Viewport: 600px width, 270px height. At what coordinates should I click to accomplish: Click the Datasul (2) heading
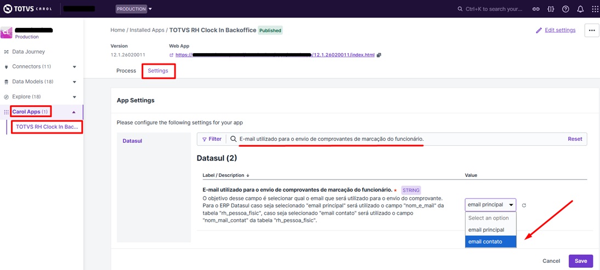(x=216, y=158)
